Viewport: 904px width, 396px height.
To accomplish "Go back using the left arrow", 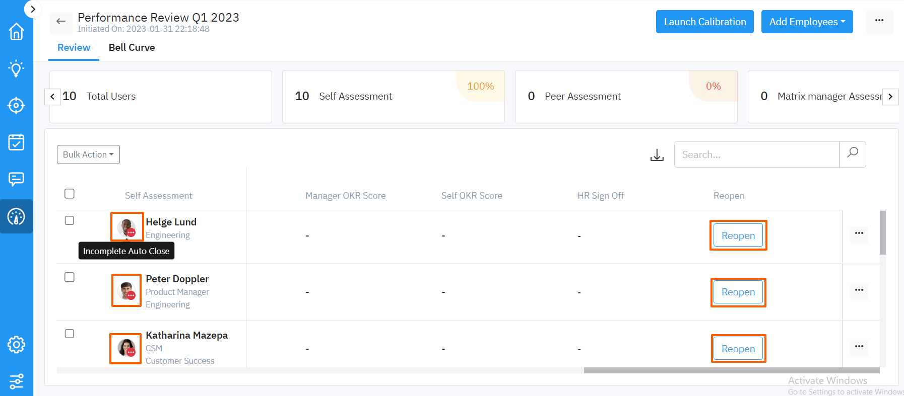I will [x=61, y=21].
